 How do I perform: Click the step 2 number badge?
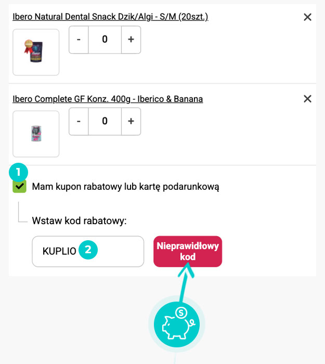(88, 250)
